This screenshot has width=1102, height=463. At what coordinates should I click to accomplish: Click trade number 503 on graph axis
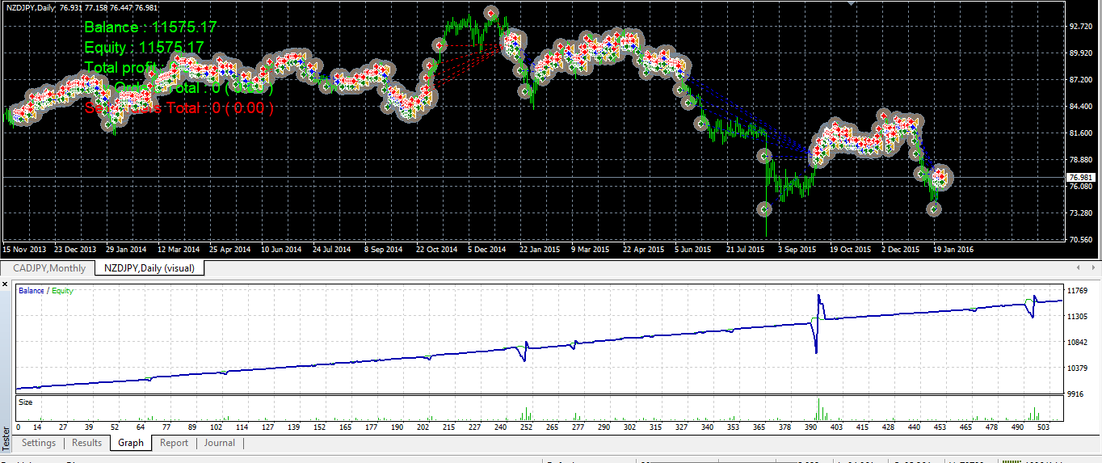[1043, 427]
